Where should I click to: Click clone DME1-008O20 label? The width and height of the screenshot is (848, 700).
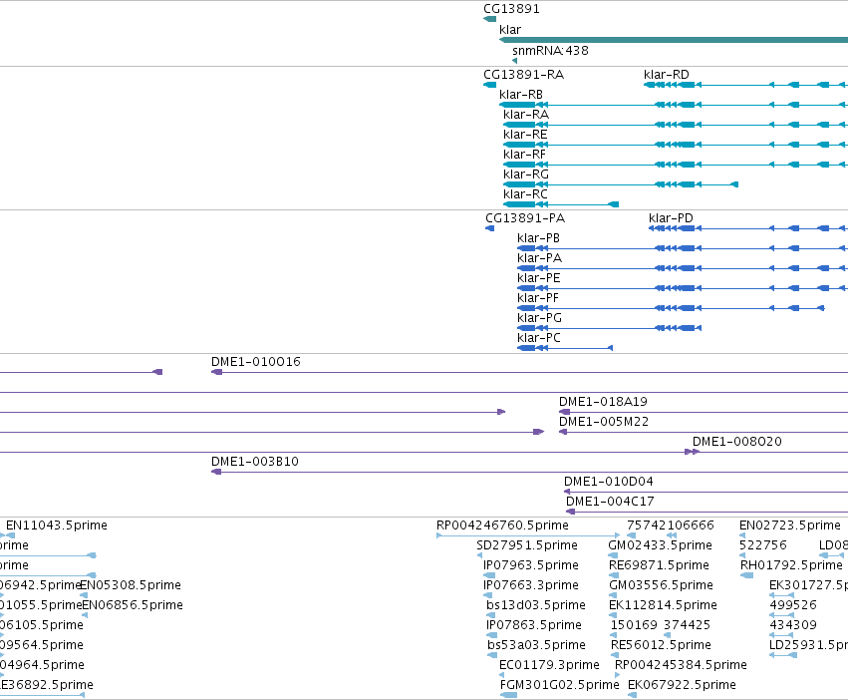pos(737,442)
